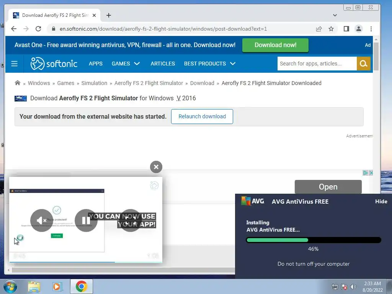Viewport: 392px width, 294px height.
Task: Click the home breadcrumb icon
Action: click(18, 83)
